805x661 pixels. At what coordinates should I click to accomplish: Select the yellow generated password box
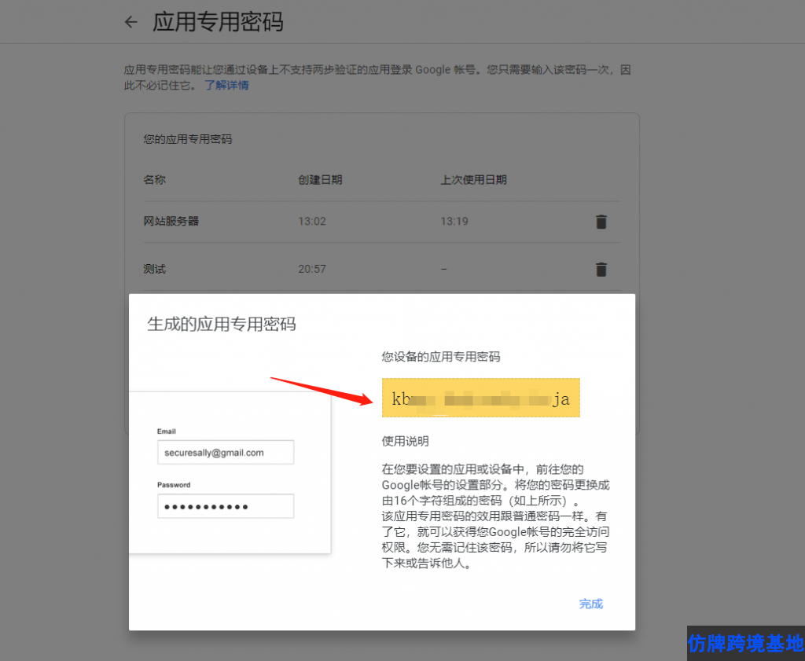(x=480, y=398)
